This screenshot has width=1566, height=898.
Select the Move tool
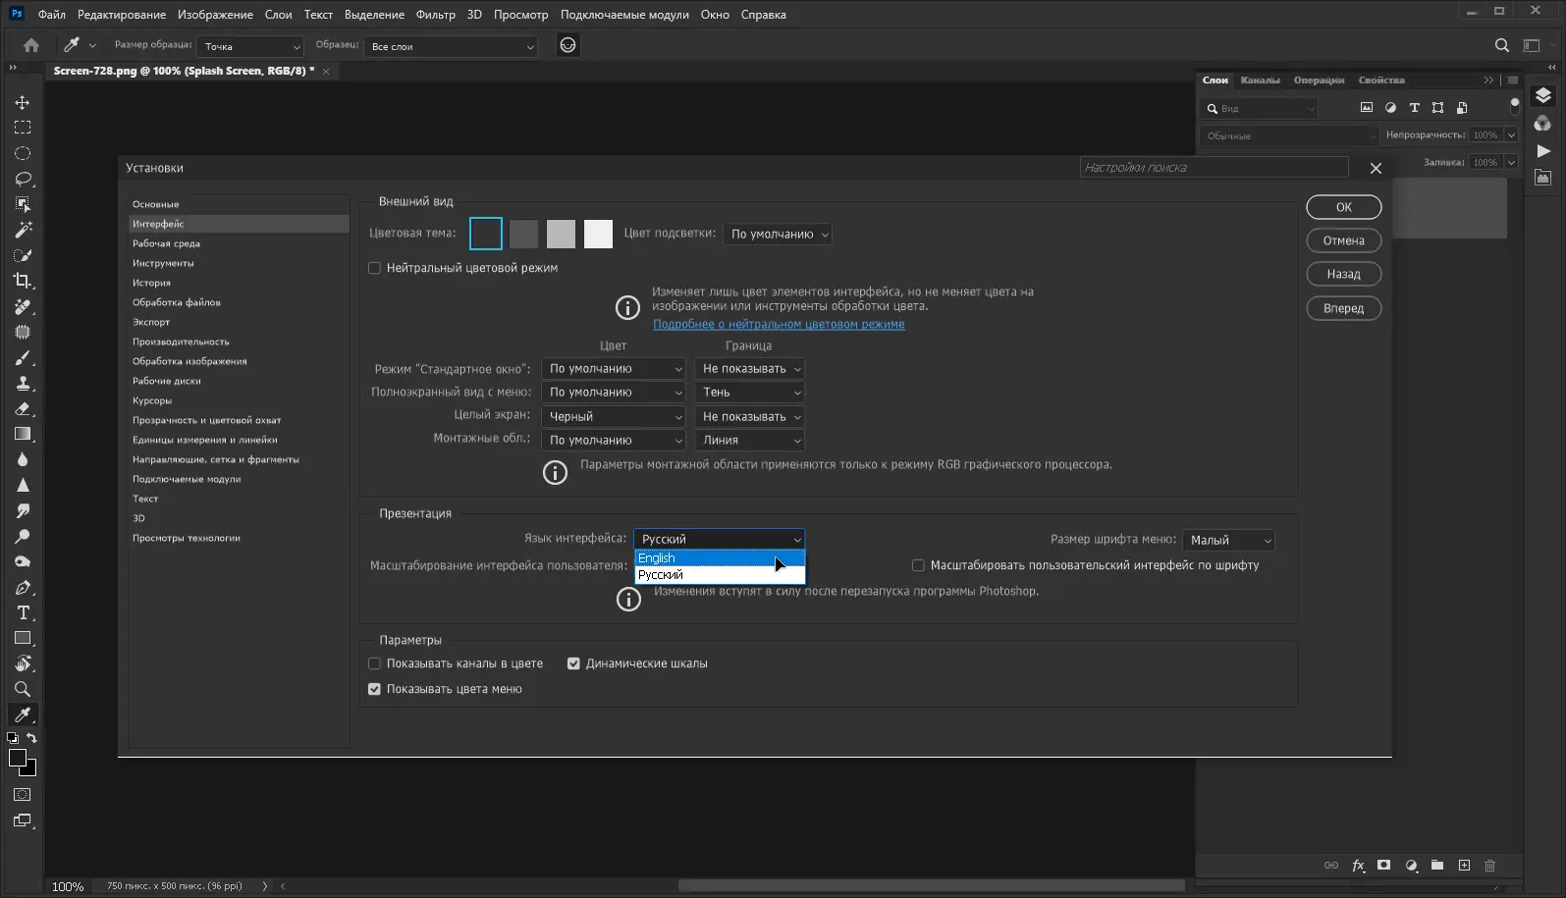(x=23, y=102)
